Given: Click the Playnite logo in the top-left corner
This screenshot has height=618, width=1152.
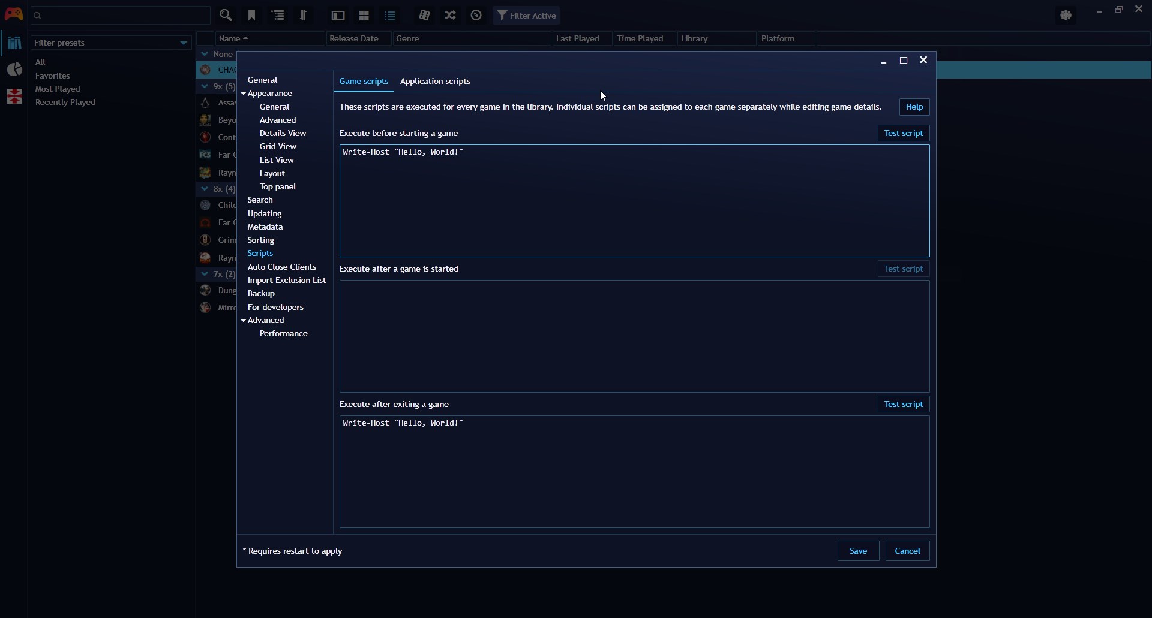Looking at the screenshot, I should (x=13, y=13).
